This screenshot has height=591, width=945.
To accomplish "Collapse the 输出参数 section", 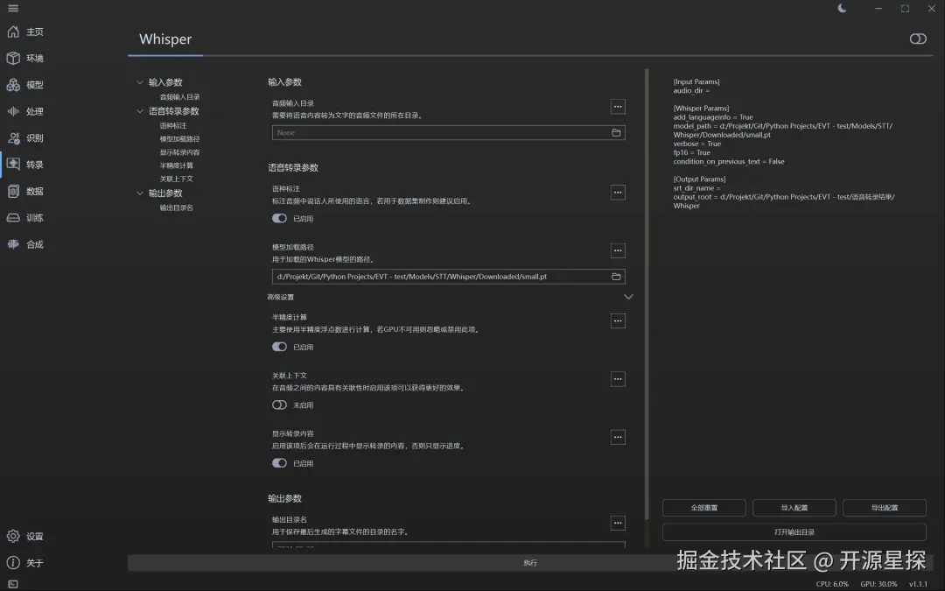I will 138,193.
